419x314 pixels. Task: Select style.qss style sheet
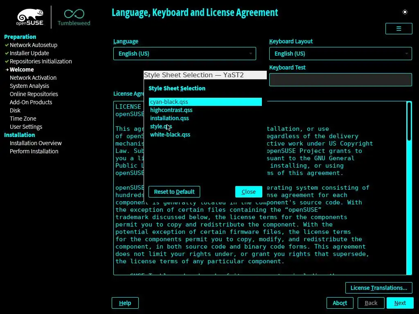pos(205,126)
